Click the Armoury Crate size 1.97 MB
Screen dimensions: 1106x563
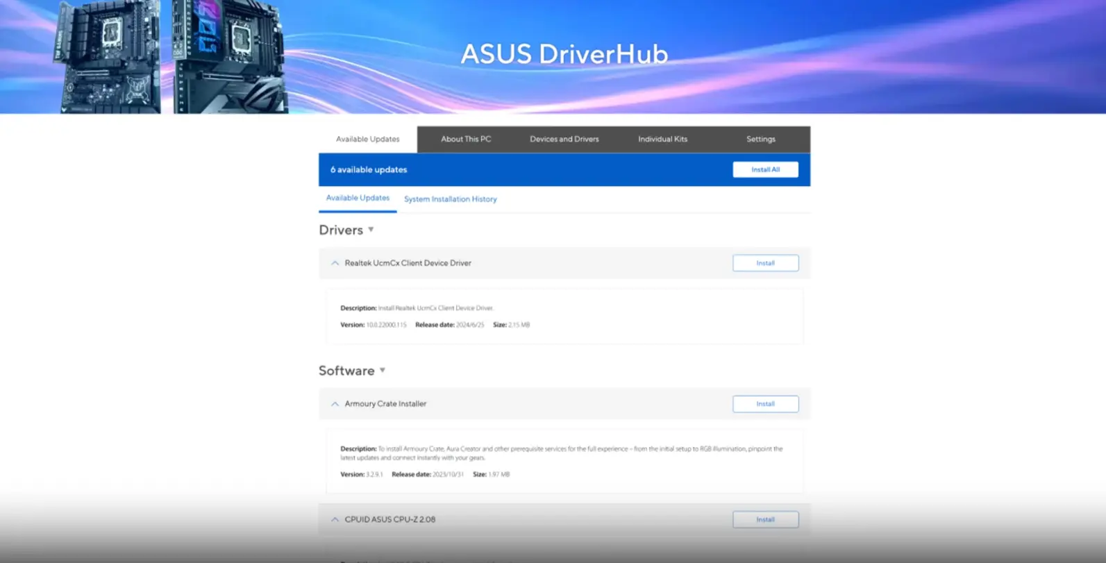[498, 475]
